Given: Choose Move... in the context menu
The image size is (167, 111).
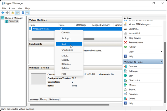Looking at the screenshot, I should pos(69,56).
